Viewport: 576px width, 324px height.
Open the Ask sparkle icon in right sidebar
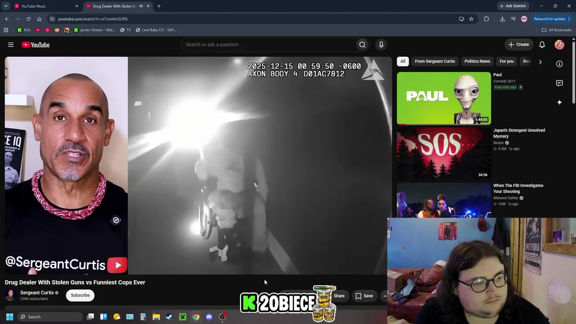click(559, 103)
